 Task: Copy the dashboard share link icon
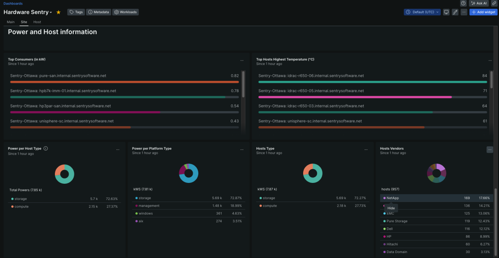tap(495, 3)
